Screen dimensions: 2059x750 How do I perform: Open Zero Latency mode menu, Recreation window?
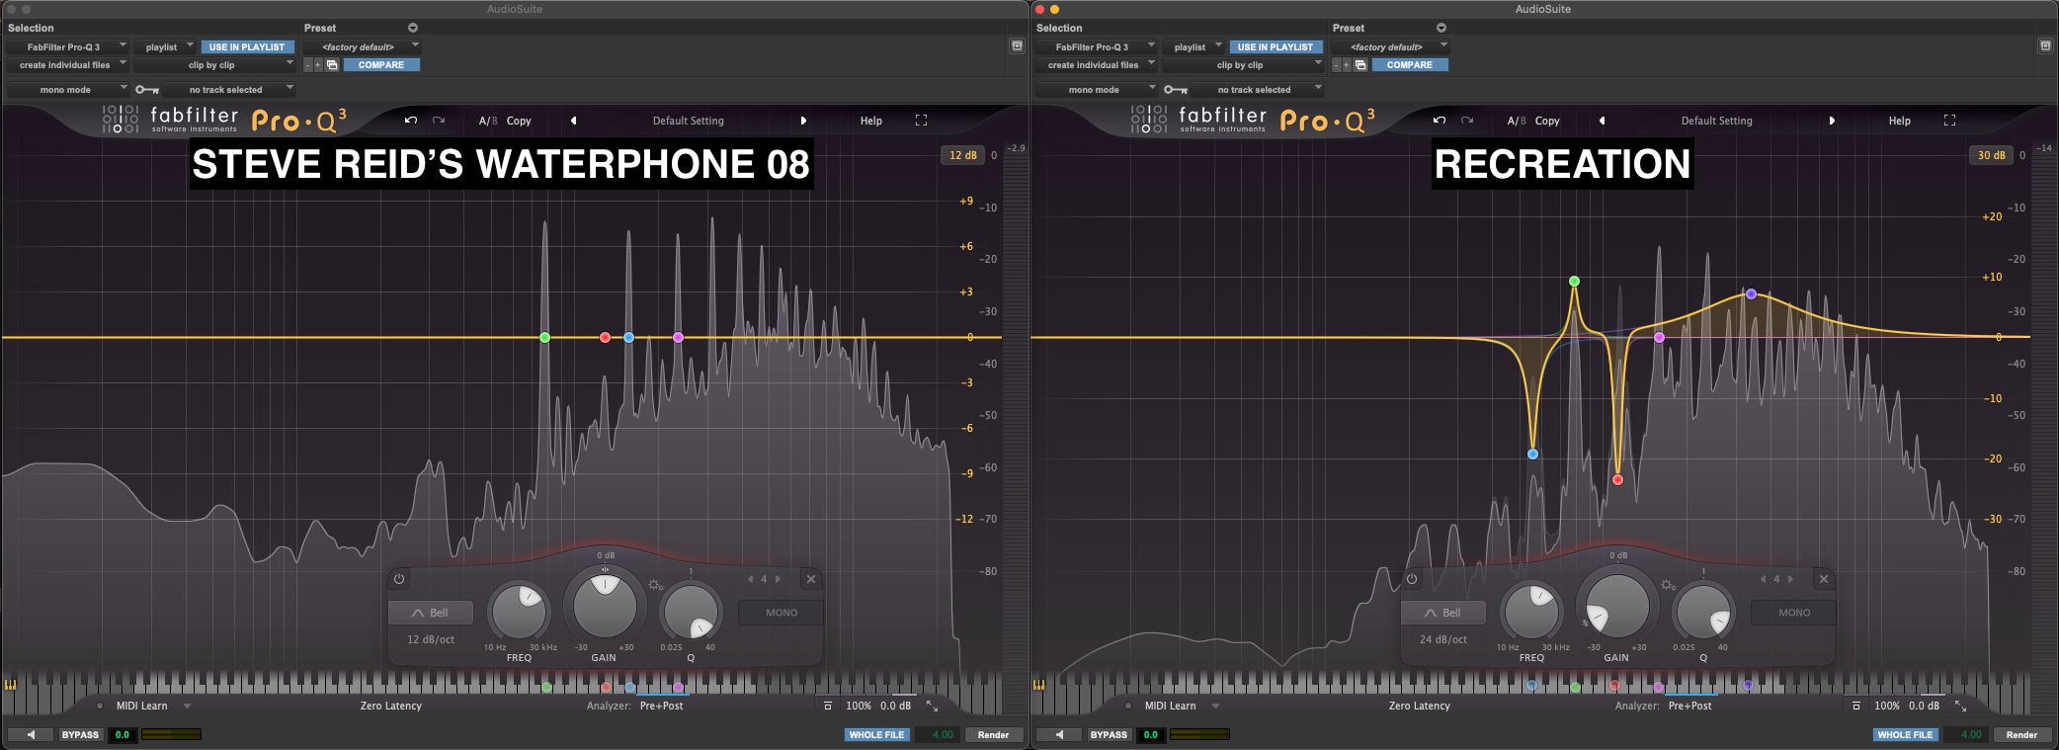coord(1420,706)
